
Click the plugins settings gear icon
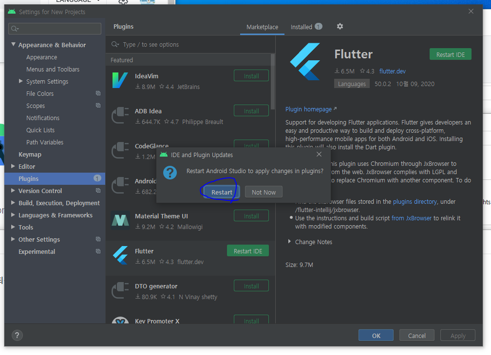point(340,27)
